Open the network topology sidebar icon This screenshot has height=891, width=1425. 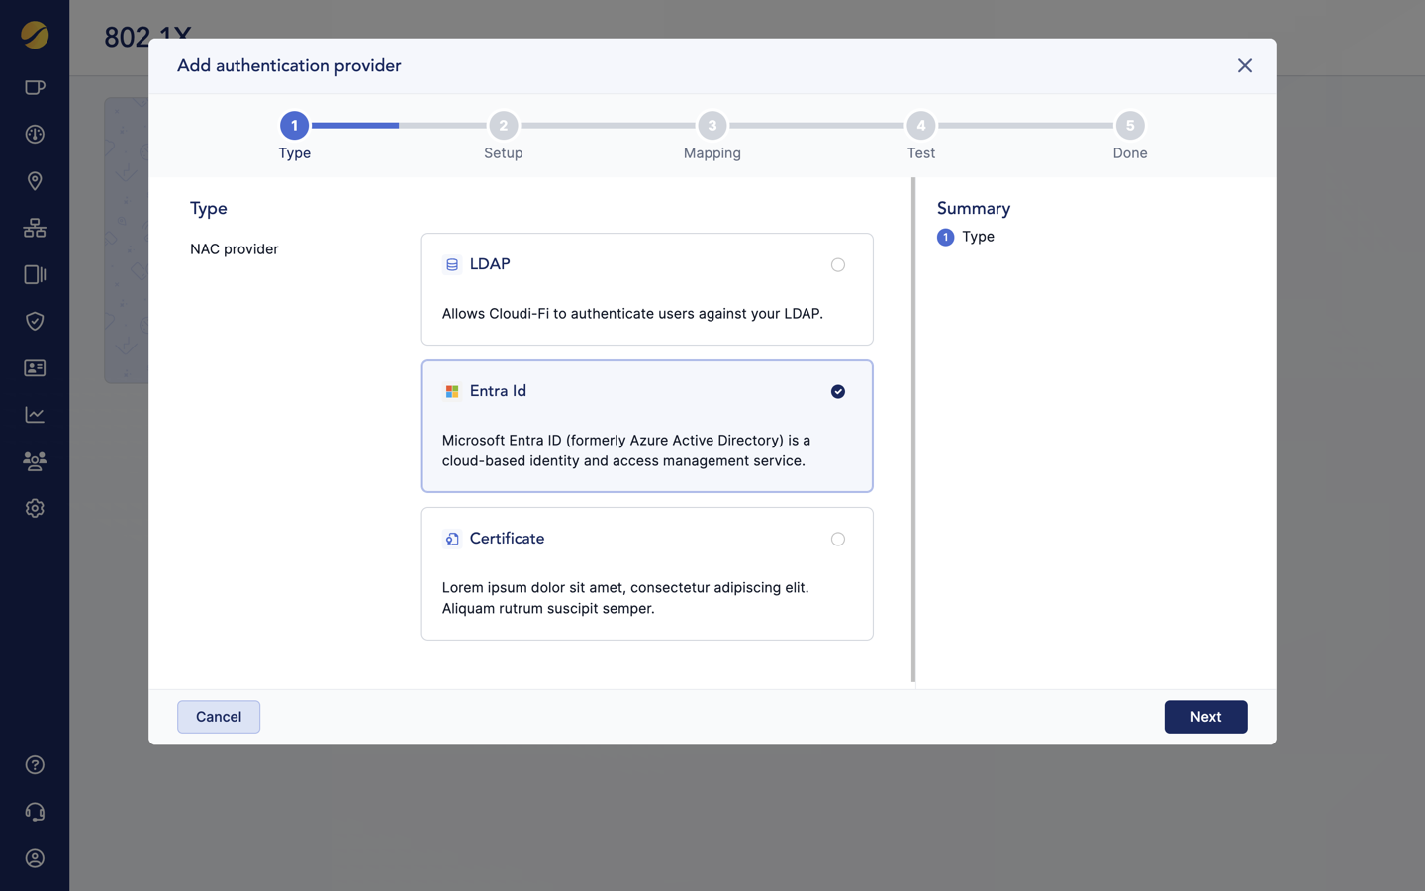[35, 228]
